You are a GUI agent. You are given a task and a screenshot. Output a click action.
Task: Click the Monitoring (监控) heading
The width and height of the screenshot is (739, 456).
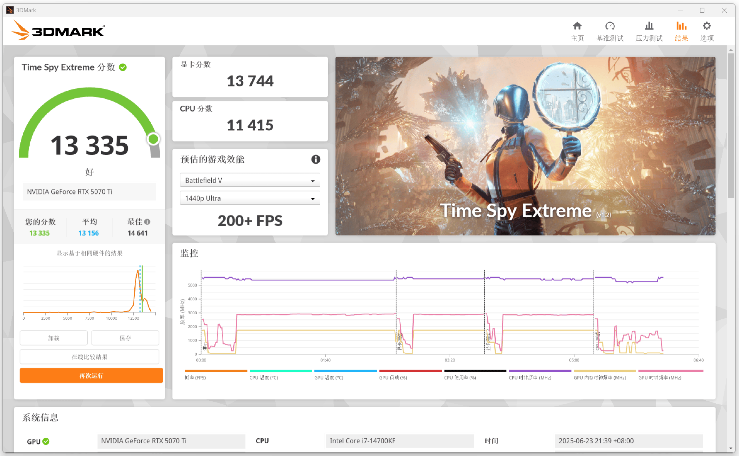click(189, 253)
